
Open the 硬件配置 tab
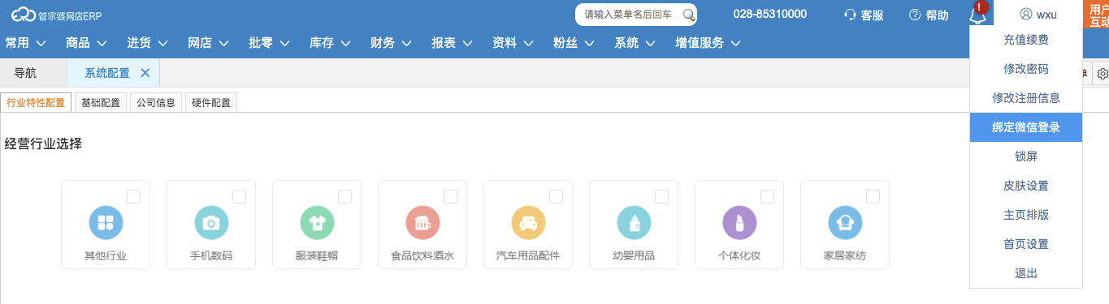pyautogui.click(x=211, y=103)
